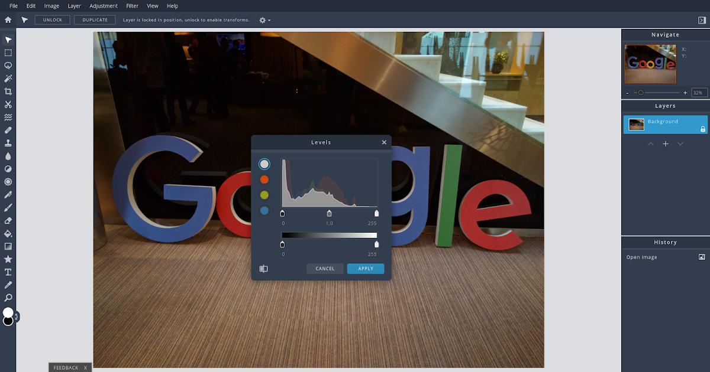Click the UNLOCK button

coord(53,20)
